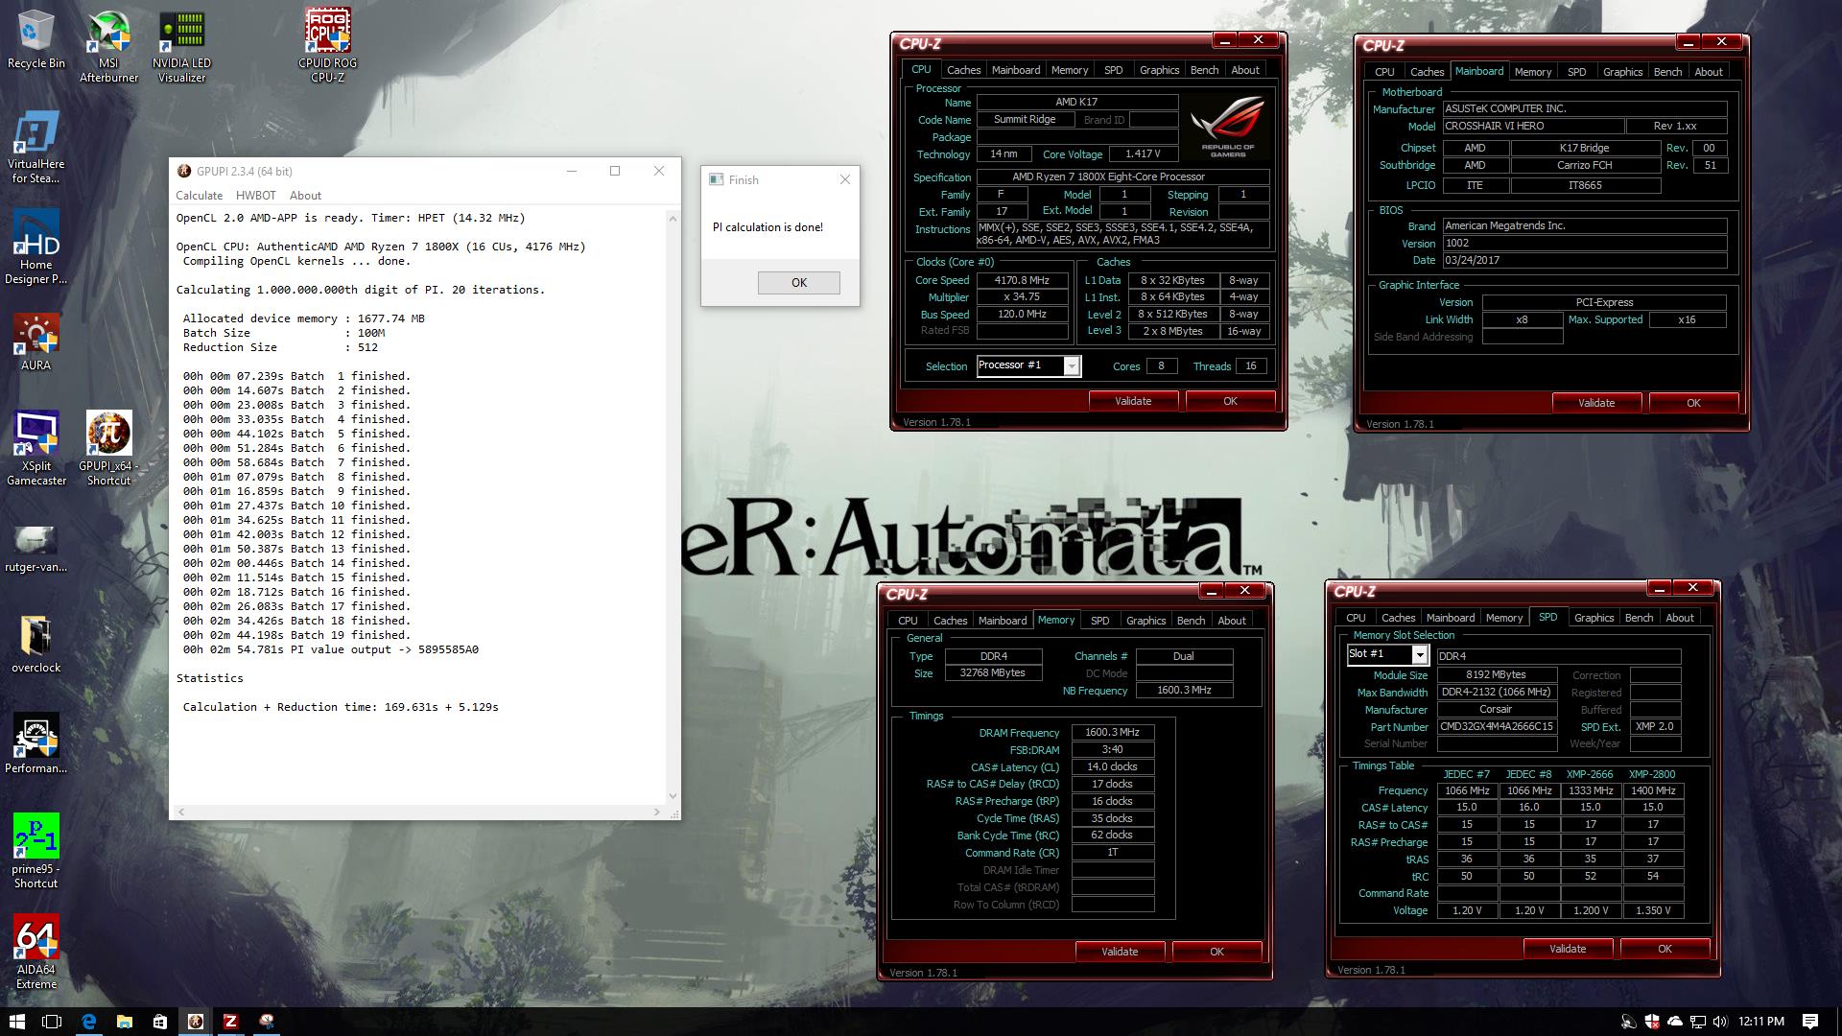Open the Store icon in the taskbar
This screenshot has width=1842, height=1036.
tap(159, 1022)
